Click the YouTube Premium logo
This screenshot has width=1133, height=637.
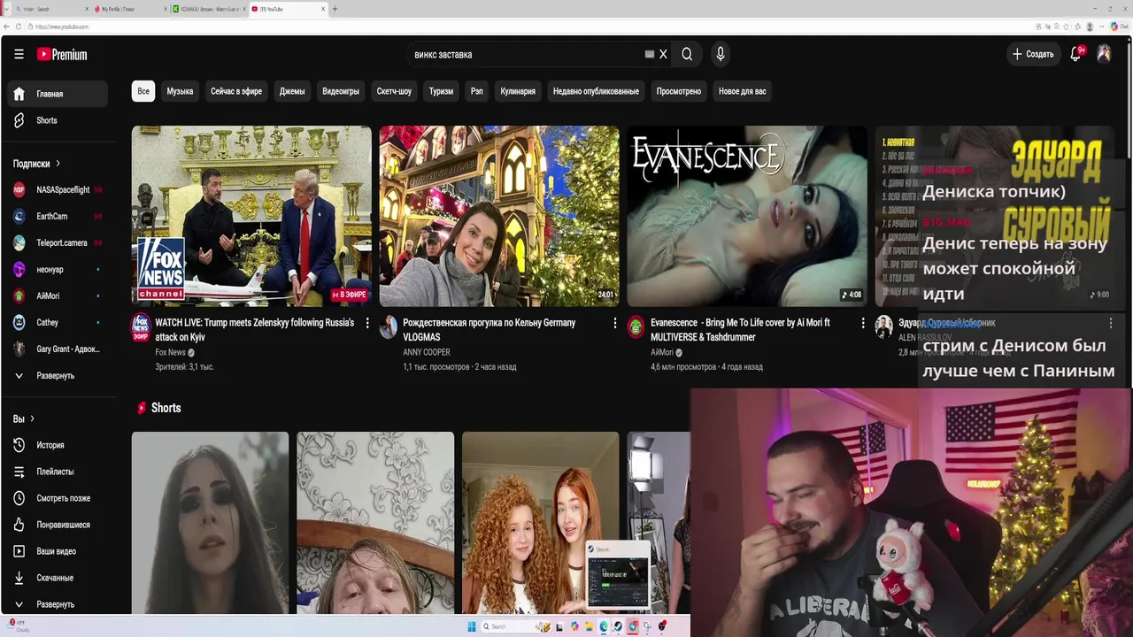62,54
